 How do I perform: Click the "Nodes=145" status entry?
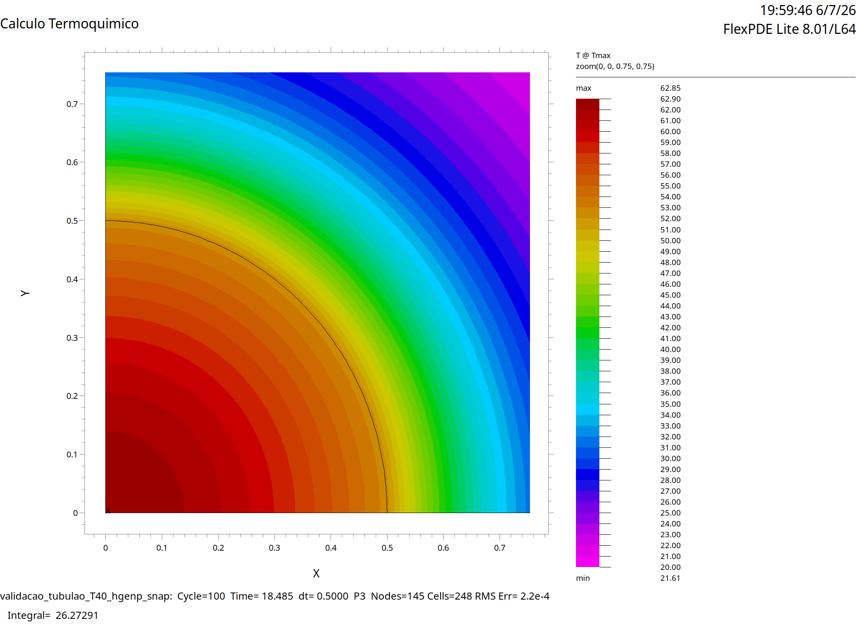point(397,596)
